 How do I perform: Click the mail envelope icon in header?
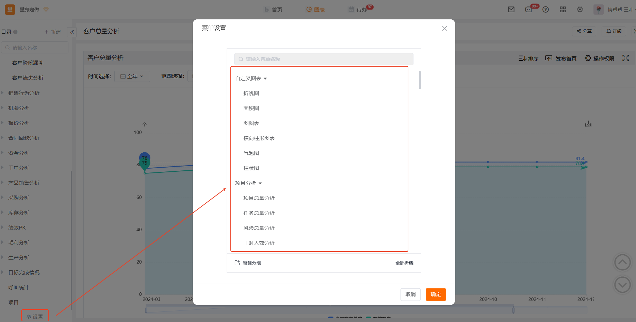pos(511,10)
